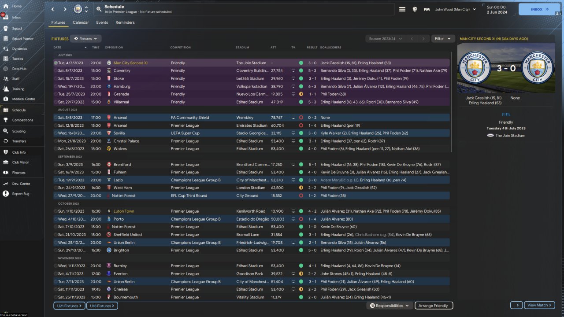The width and height of the screenshot is (564, 317).
Task: Go to Squad in the sidebar
Action: [17, 28]
